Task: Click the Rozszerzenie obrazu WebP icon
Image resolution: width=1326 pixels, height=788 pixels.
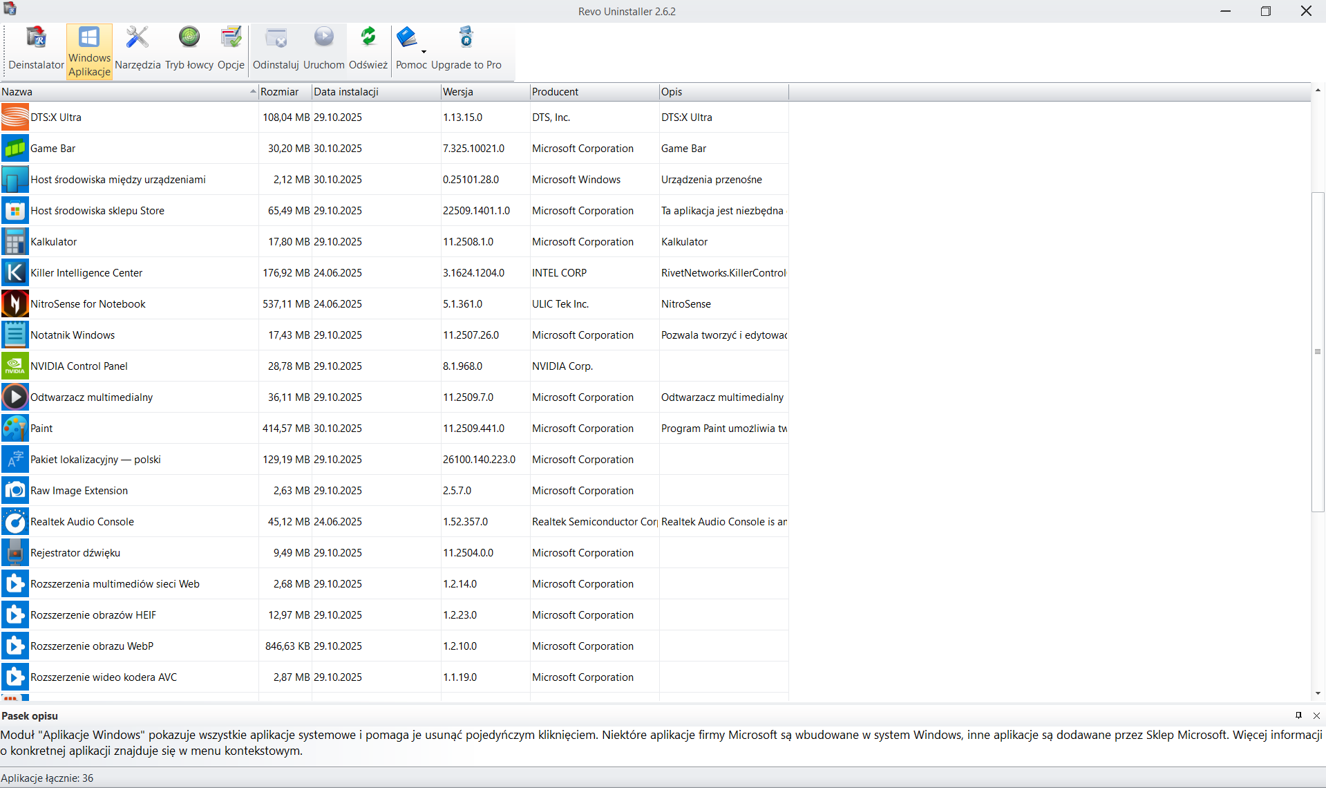Action: (x=15, y=646)
